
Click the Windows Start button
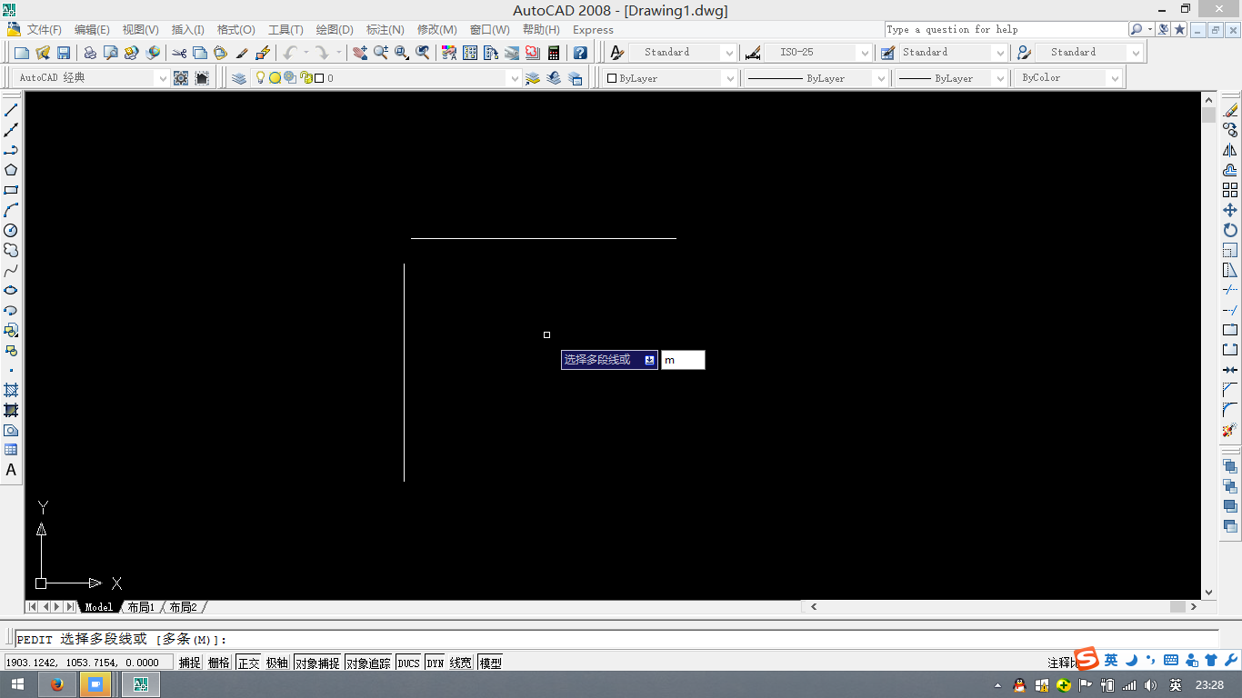pos(18,684)
